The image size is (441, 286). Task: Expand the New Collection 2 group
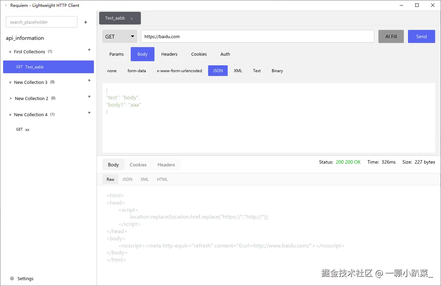pos(11,99)
